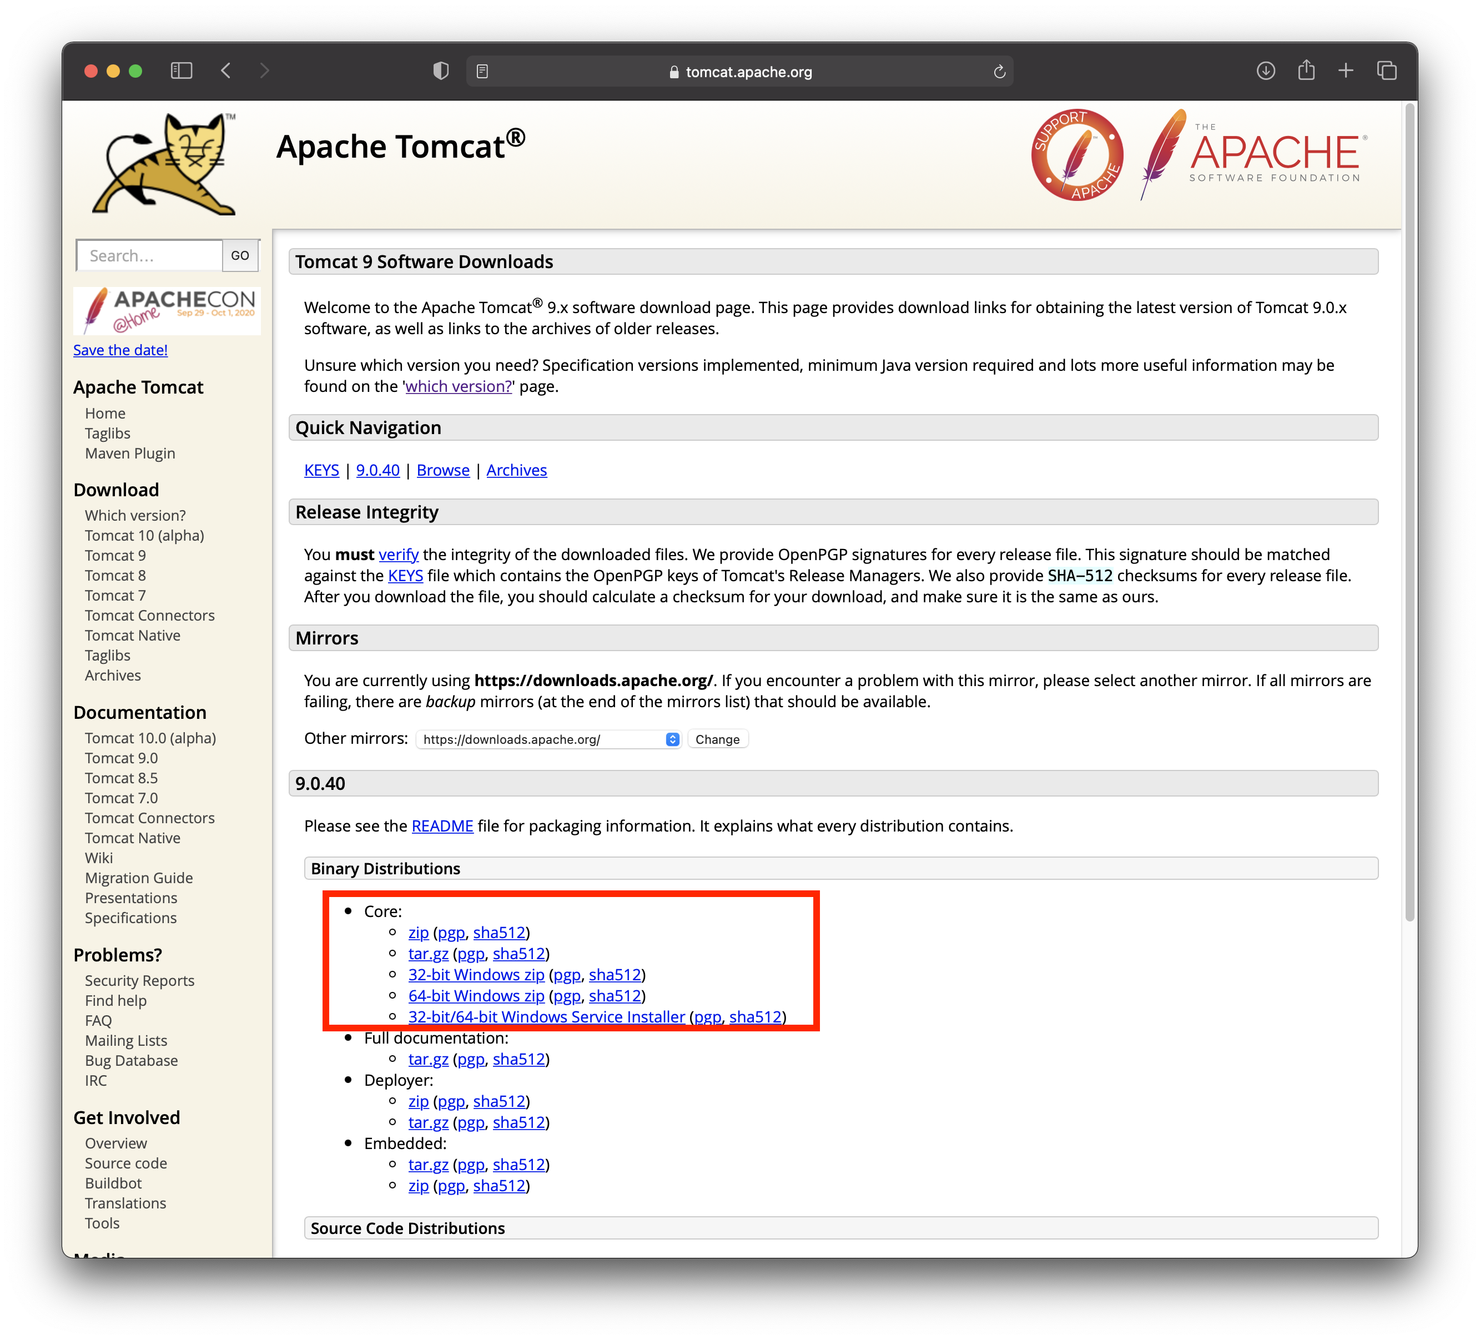The height and width of the screenshot is (1340, 1480).
Task: Open Maven Plugin sidebar link
Action: click(130, 453)
